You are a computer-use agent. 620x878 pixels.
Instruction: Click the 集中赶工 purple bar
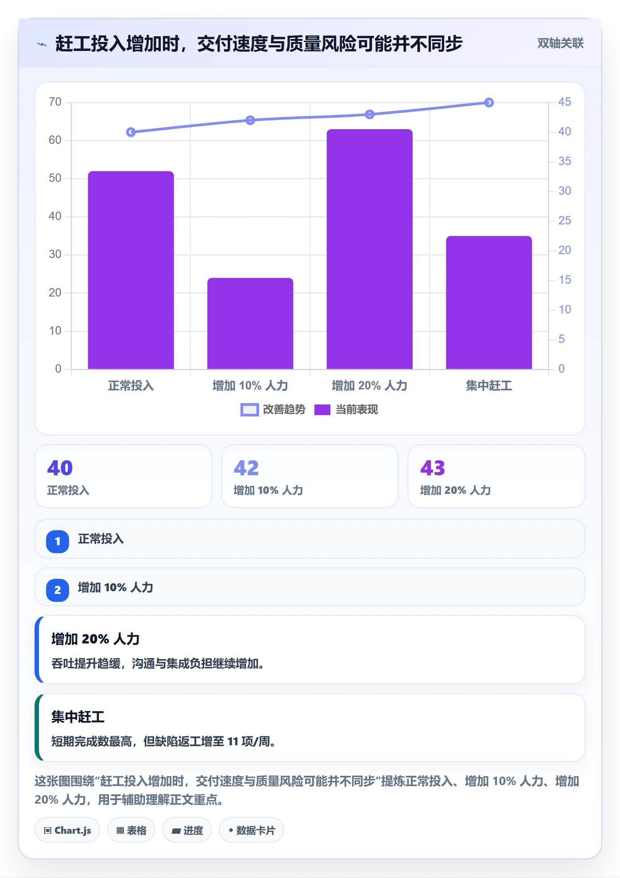(x=489, y=303)
